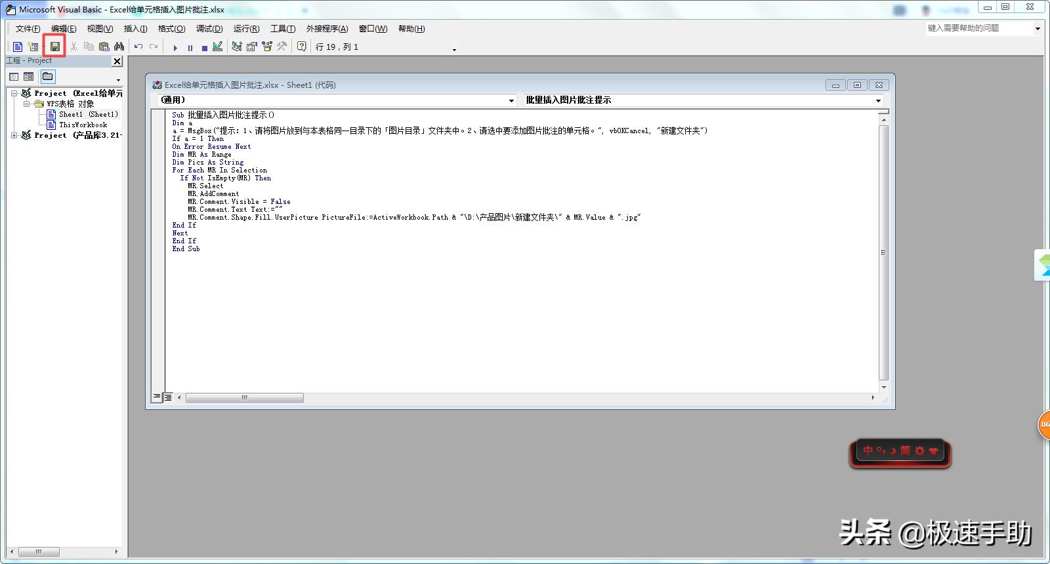This screenshot has width=1050, height=564.
Task: Select the WPS表格 对象 folder label
Action: [70, 104]
